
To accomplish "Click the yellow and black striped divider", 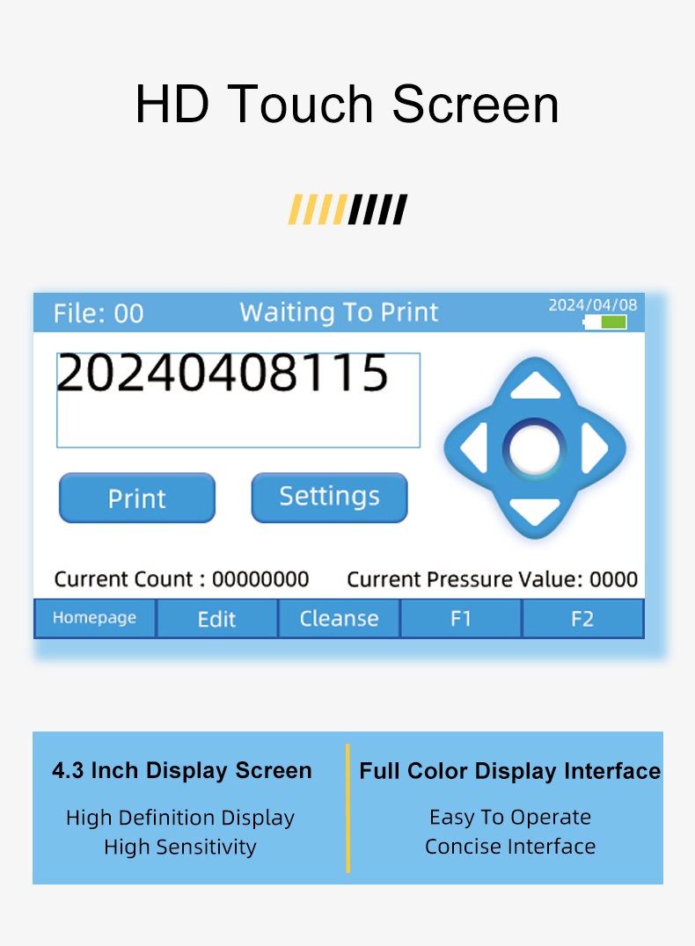I will pos(347,210).
